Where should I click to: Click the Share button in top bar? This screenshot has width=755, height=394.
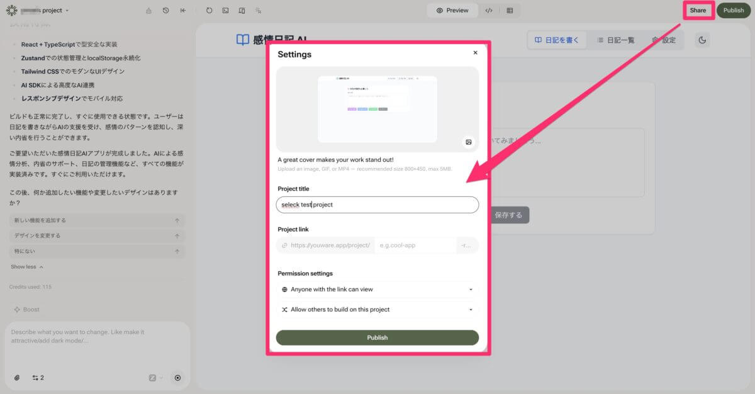698,11
